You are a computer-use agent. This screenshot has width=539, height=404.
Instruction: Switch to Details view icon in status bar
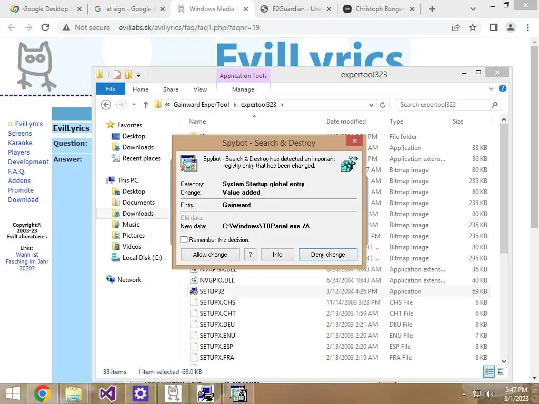pos(489,371)
